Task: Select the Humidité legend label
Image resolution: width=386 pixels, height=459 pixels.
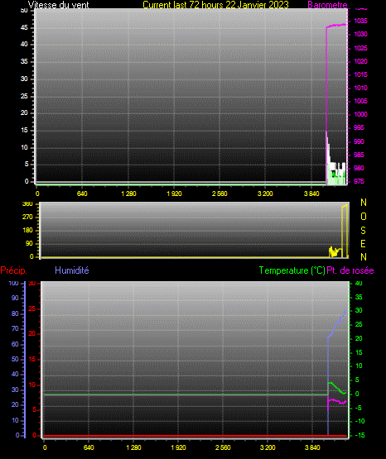Action: tap(72, 270)
